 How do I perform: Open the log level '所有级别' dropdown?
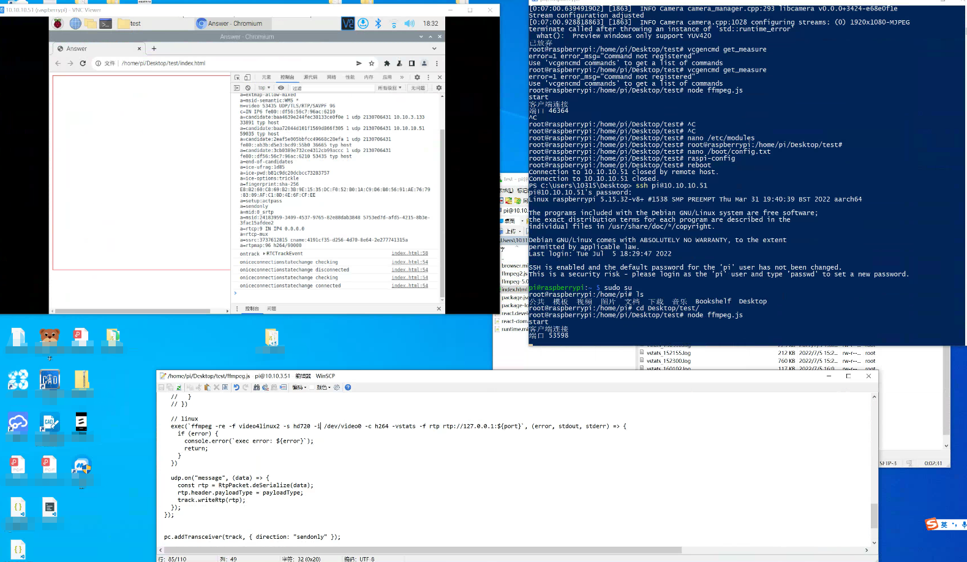pos(389,88)
